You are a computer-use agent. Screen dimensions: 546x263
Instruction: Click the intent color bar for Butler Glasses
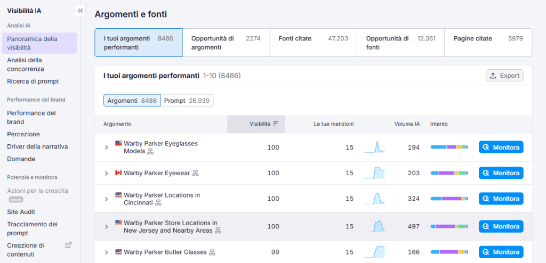tap(449, 252)
